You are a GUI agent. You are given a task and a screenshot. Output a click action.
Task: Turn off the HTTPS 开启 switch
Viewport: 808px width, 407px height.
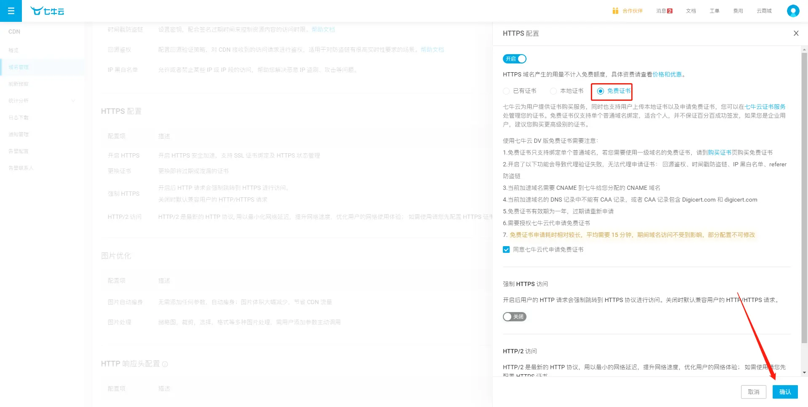click(515, 59)
